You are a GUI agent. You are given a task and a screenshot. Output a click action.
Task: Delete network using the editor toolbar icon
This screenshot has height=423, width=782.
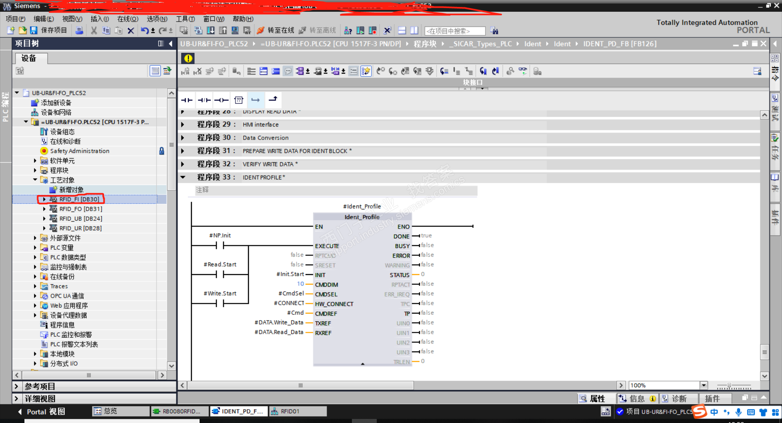click(x=198, y=72)
